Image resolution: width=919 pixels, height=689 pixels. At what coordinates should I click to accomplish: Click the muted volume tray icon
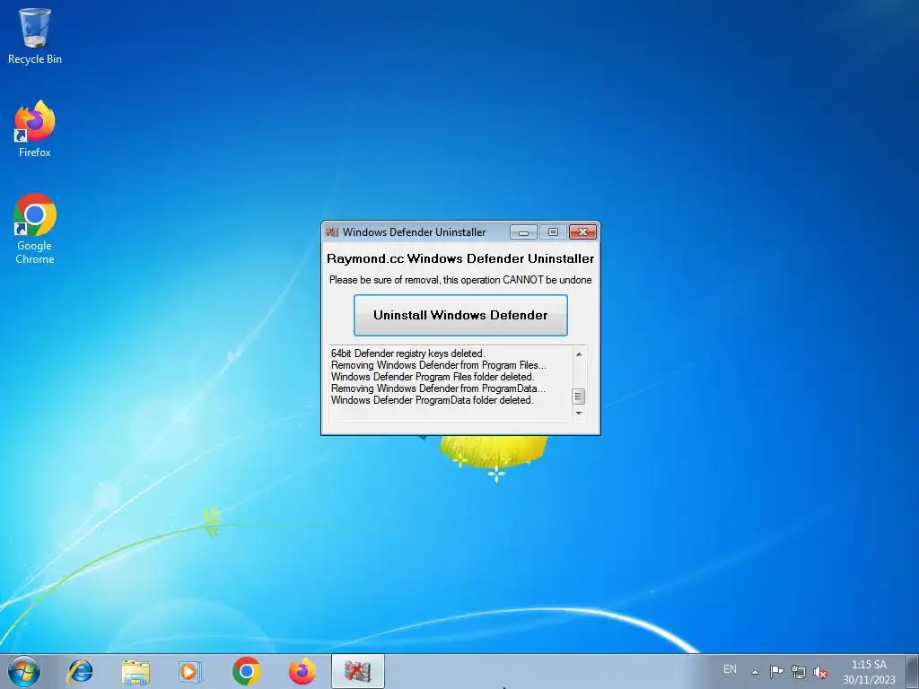[x=820, y=672]
